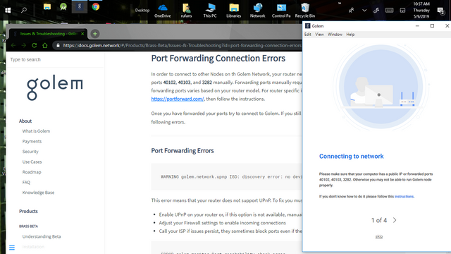Click Port Forwarding Connection Errors heading

click(218, 58)
